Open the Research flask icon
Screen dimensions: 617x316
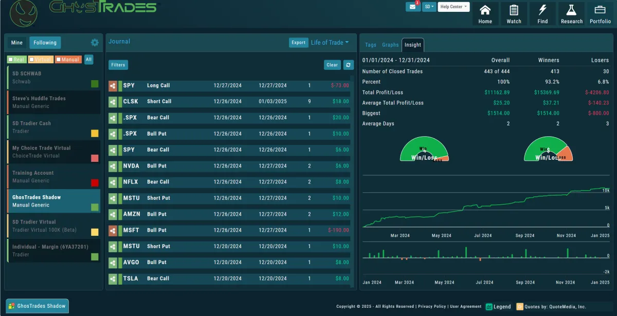[x=571, y=14]
